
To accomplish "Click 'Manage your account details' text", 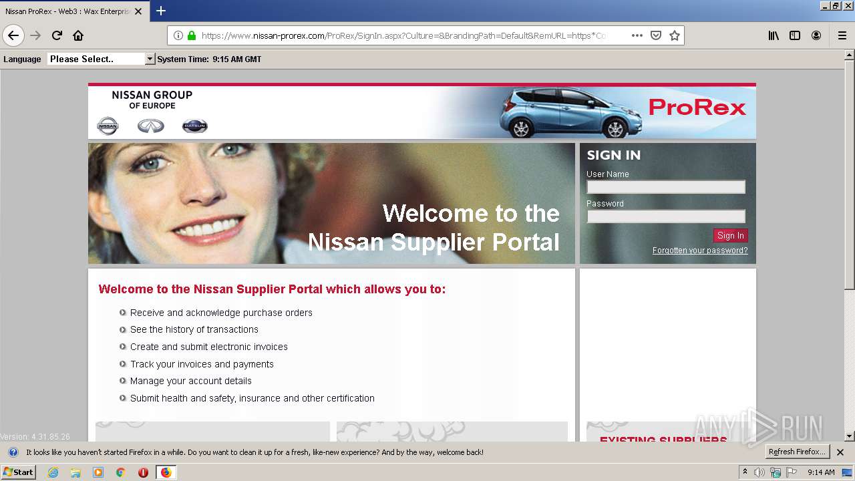I will coord(191,381).
